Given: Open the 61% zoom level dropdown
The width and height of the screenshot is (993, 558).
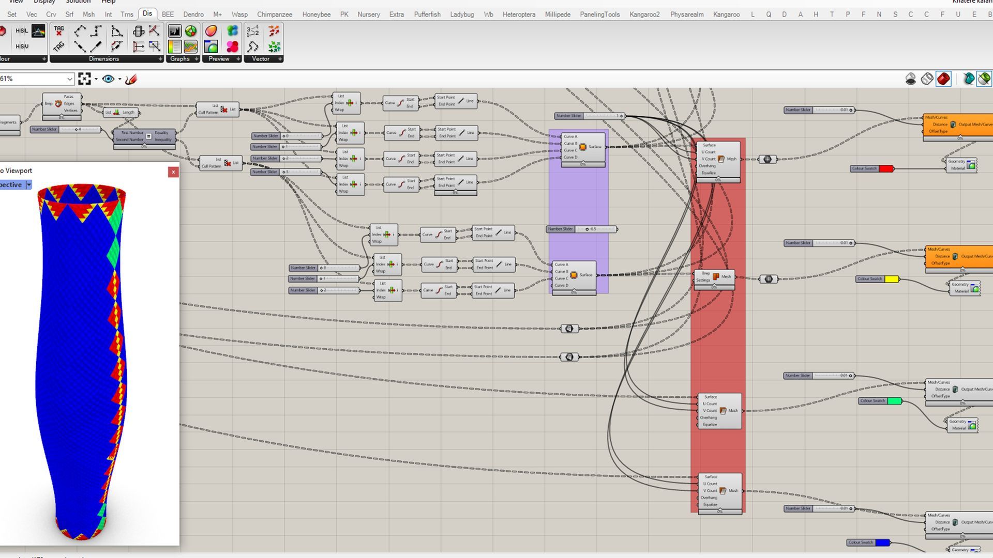Looking at the screenshot, I should pos(69,79).
